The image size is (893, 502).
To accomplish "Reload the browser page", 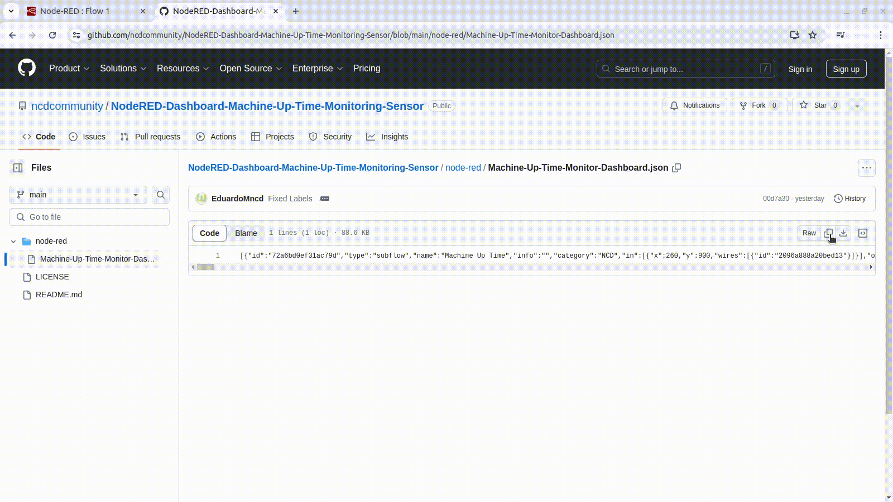I will pyautogui.click(x=52, y=35).
